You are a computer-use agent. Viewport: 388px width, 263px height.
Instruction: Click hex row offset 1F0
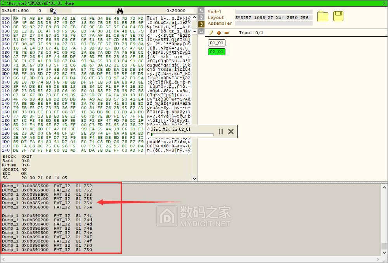(6, 150)
